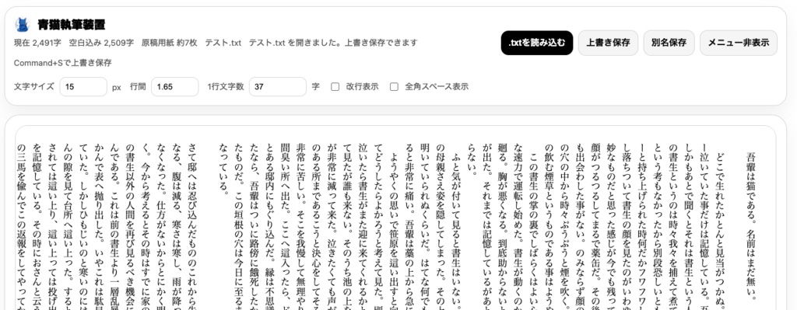
Task: Focus the 行間 input showing 1.65
Action: (174, 87)
